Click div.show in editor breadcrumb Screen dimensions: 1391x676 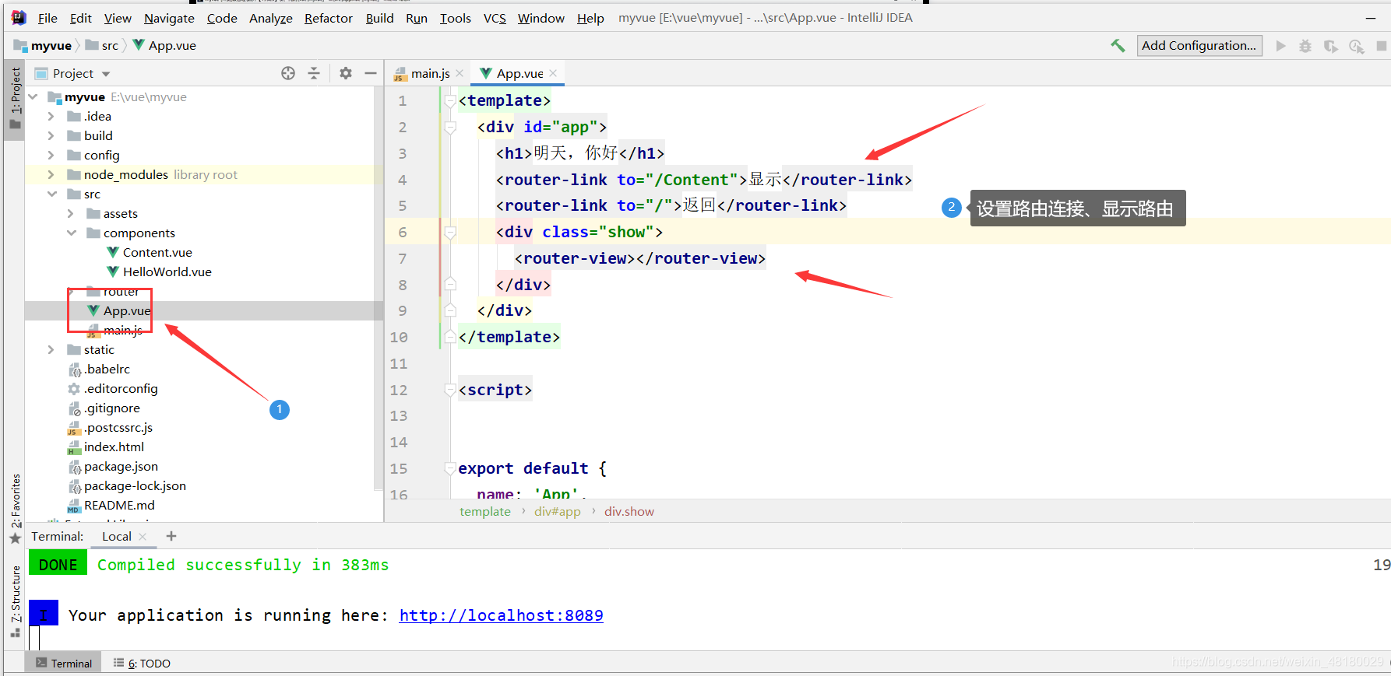tap(629, 512)
